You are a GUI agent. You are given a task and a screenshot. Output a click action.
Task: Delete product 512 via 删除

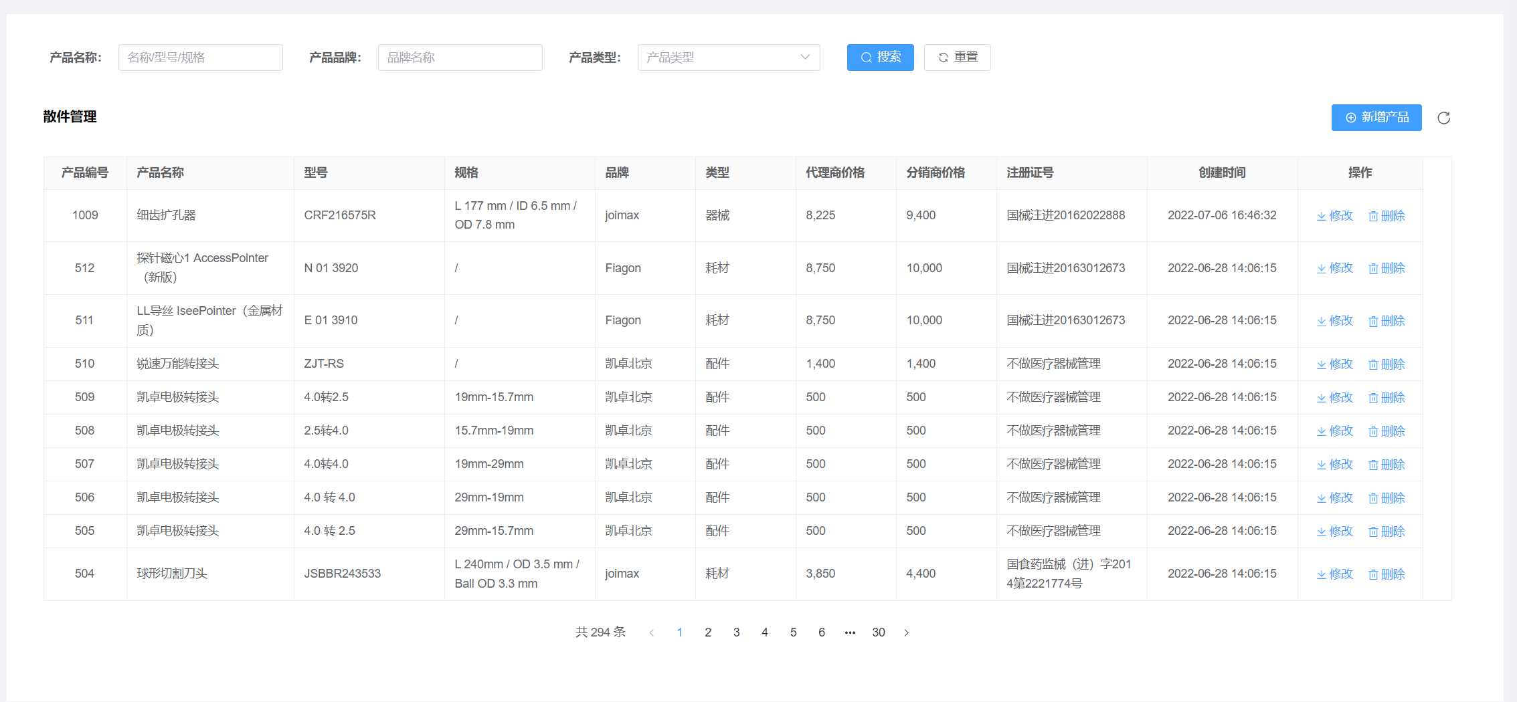[x=1387, y=268]
